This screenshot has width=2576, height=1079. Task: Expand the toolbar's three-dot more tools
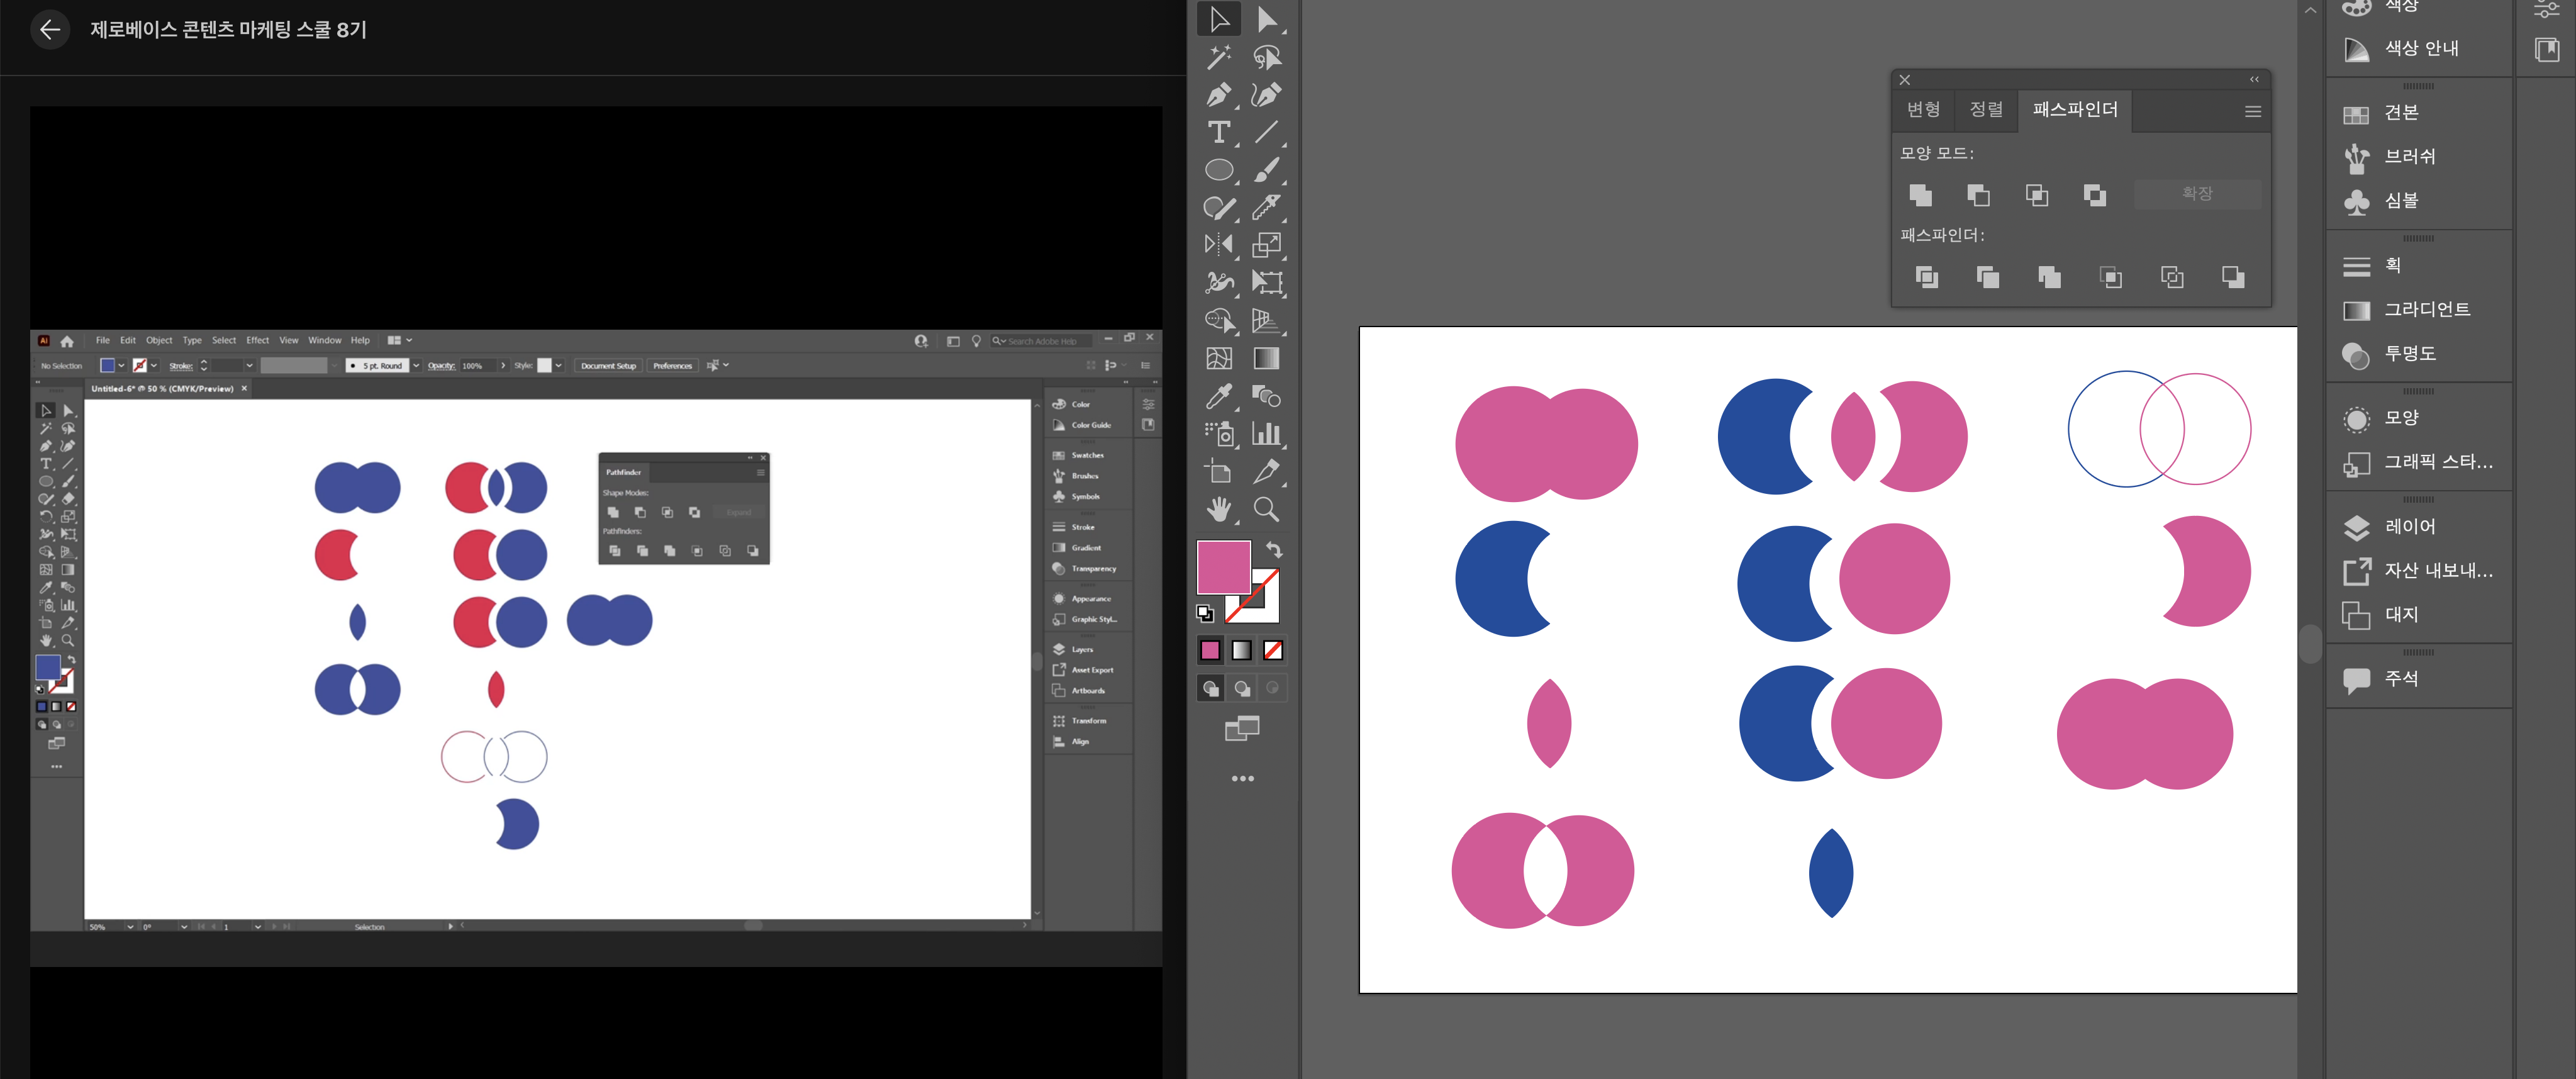point(1242,778)
